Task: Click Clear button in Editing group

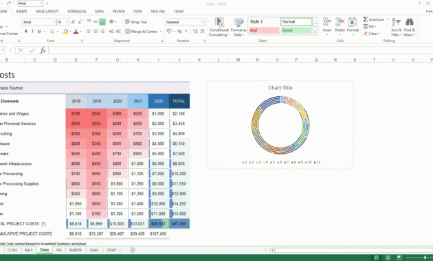Action: click(x=371, y=34)
